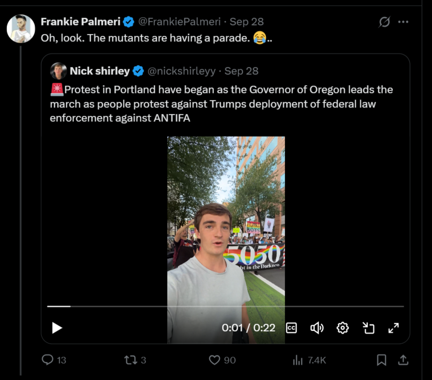Repost this tweet via retweet icon
Screen dimensions: 432x380
tap(130, 360)
